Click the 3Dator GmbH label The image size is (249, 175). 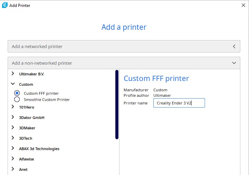pyautogui.click(x=32, y=118)
